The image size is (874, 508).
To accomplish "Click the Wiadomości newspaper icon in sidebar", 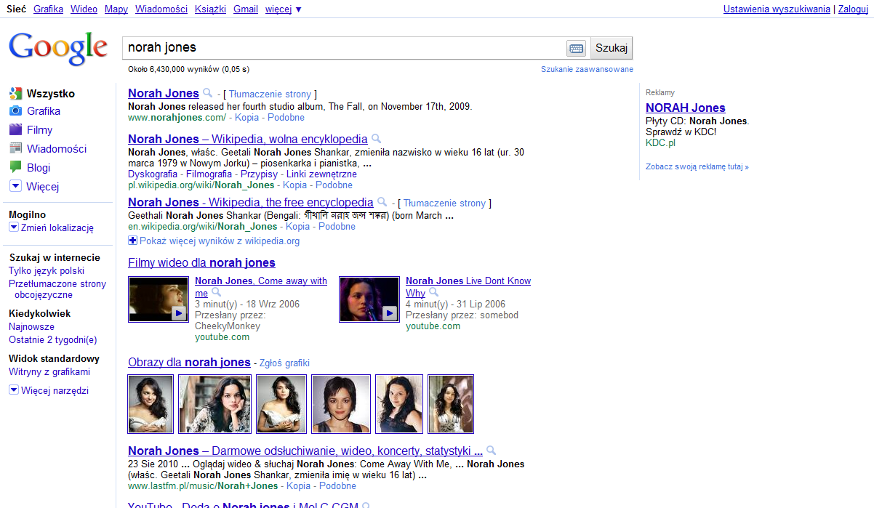I will pyautogui.click(x=15, y=148).
